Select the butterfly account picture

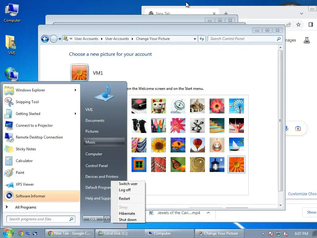(178, 165)
